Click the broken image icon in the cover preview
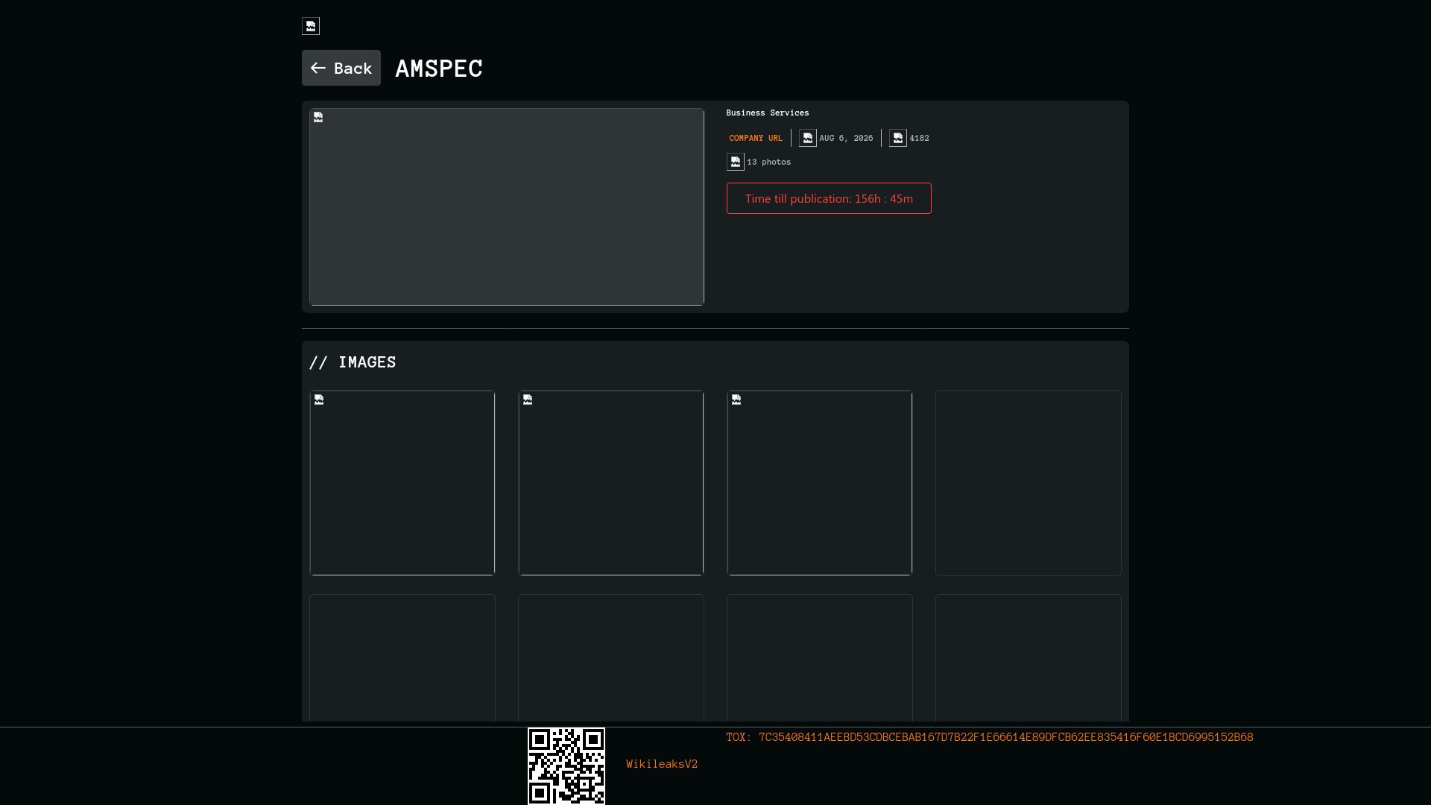Viewport: 1431px width, 805px height. (x=318, y=117)
